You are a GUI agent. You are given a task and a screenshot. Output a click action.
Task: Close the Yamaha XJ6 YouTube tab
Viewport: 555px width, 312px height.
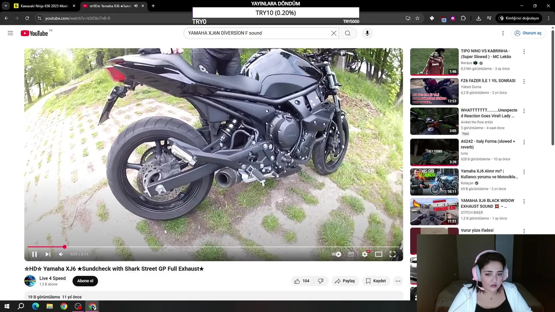[142, 6]
